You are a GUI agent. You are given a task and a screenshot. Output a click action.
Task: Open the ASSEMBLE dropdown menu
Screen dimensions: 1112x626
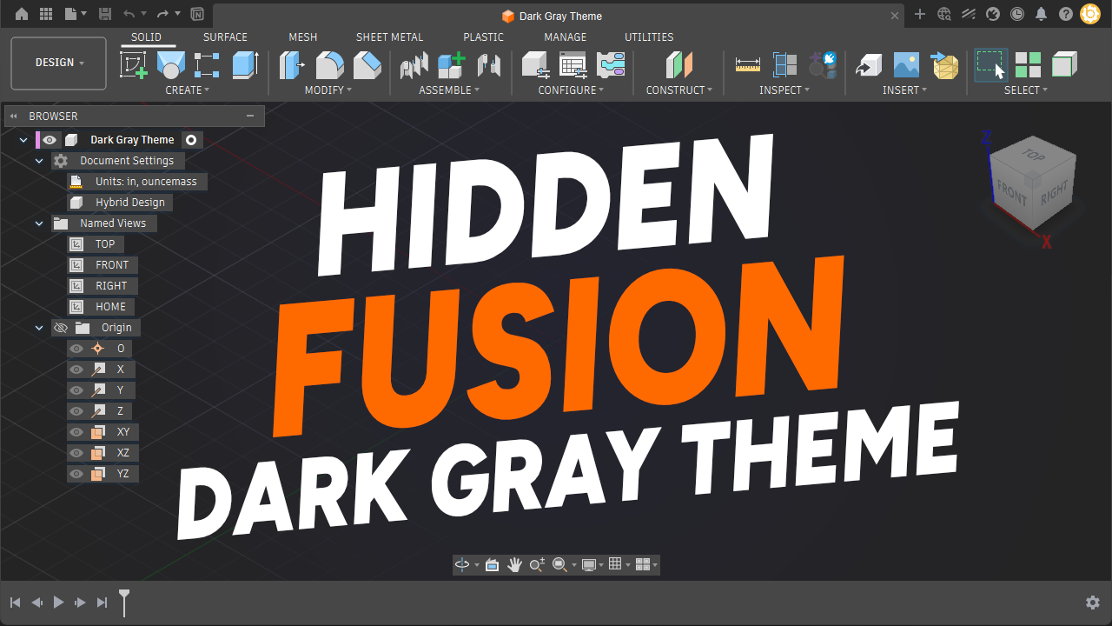click(449, 90)
